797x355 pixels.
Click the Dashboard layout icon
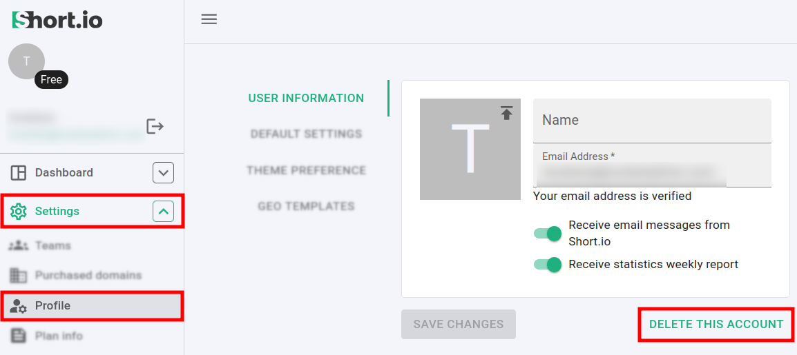[x=19, y=172]
